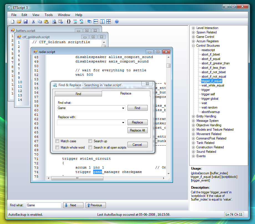Image resolution: width=255 pixels, height=224 pixels.
Task: Minimize the ctf_goldrush.script window
Action: tap(85, 37)
